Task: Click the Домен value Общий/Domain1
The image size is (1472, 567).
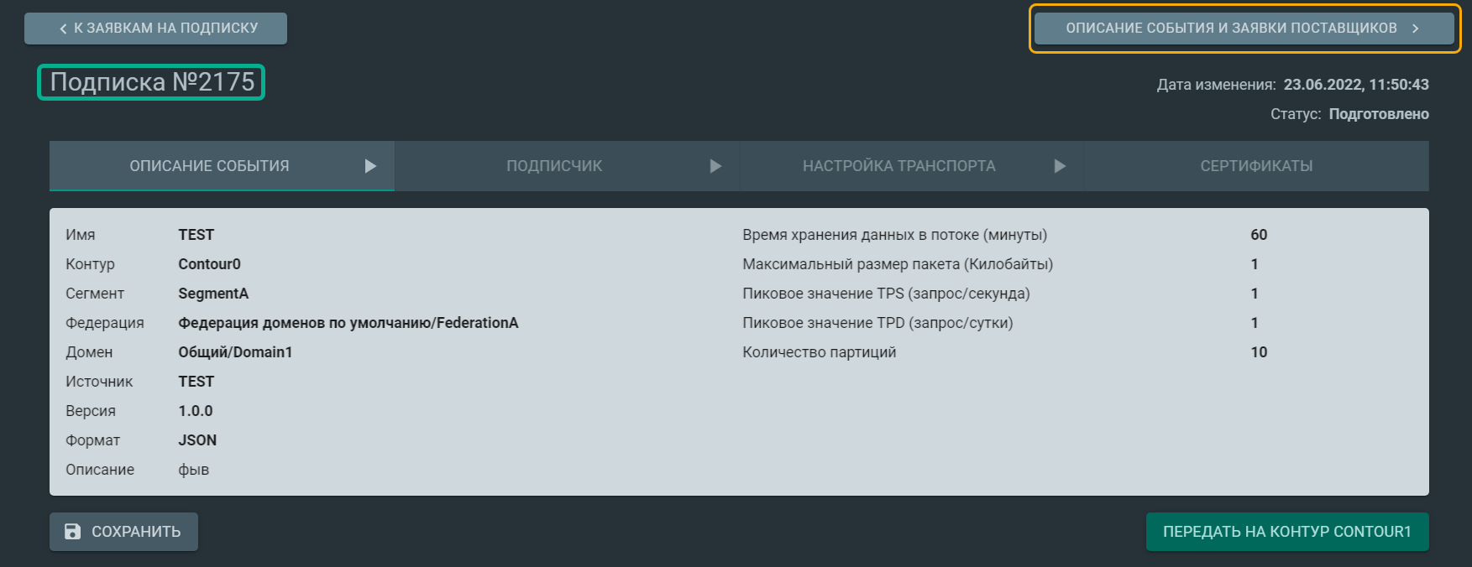Action: click(x=235, y=352)
